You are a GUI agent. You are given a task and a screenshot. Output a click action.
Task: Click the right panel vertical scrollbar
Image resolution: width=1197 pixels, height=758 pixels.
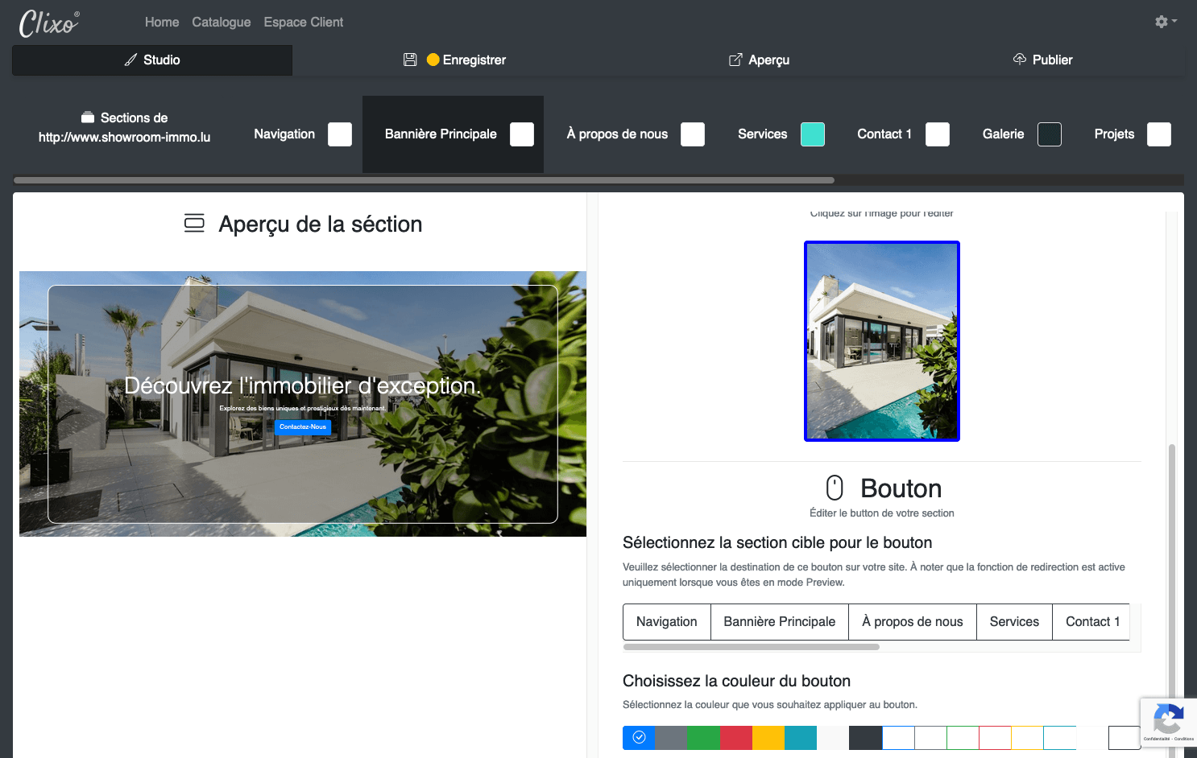pos(1172,599)
